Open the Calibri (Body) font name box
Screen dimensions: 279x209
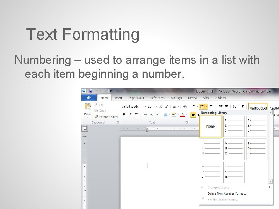134,107
